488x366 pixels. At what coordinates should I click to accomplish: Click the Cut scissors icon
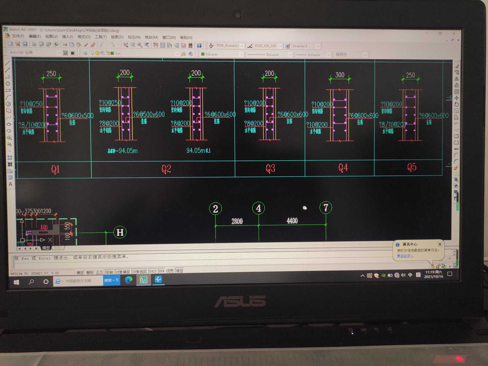click(65, 45)
